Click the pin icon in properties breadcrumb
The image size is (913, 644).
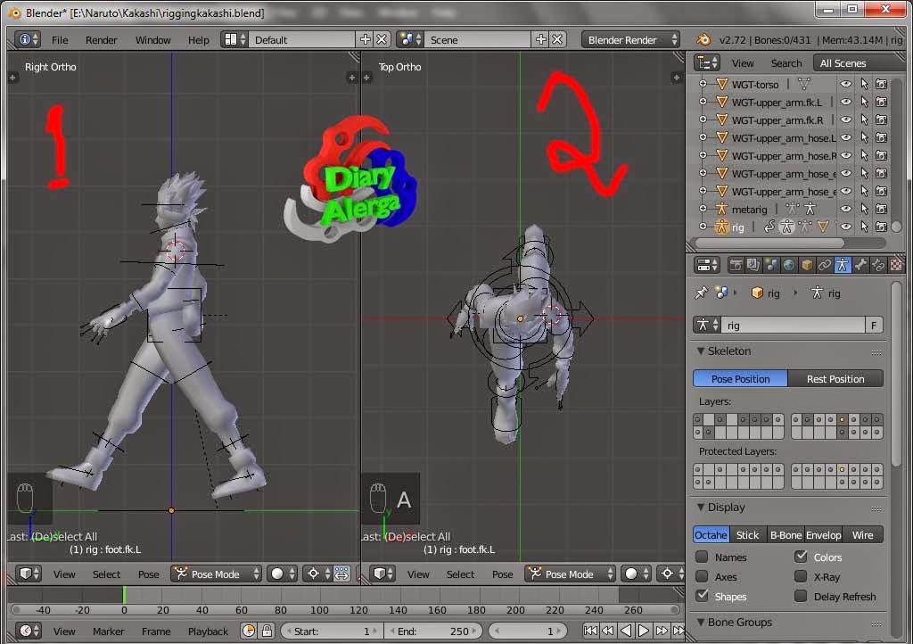[701, 293]
